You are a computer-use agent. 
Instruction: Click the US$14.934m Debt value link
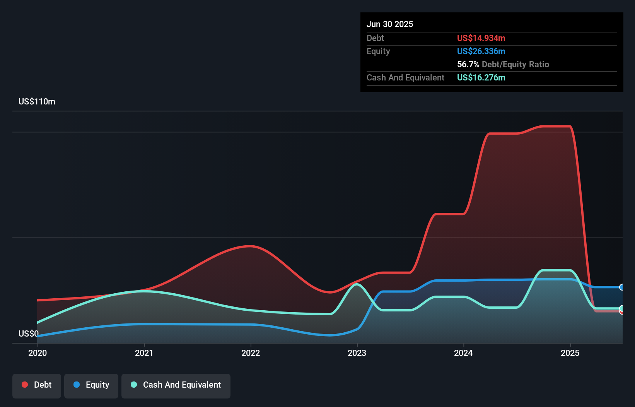pos(481,38)
